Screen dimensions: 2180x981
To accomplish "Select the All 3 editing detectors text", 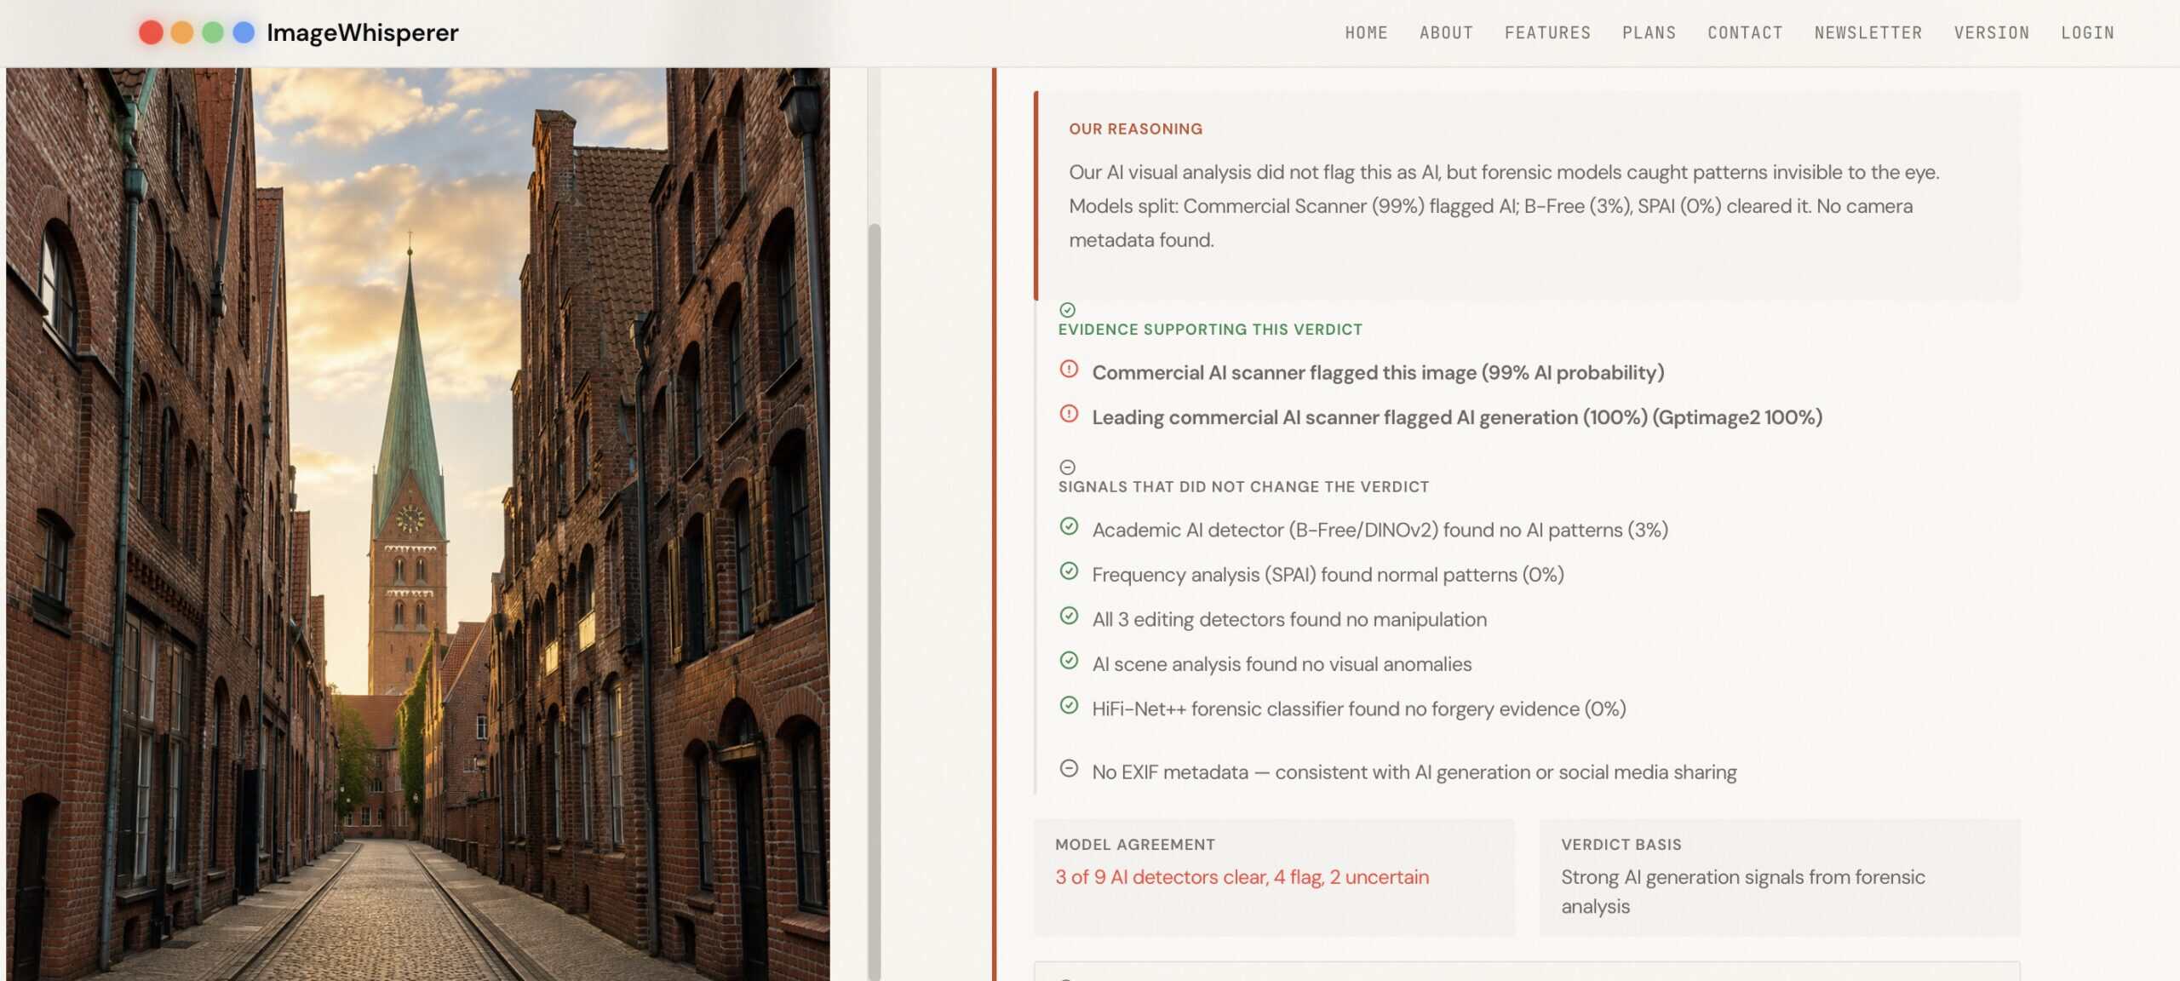I will [x=1289, y=619].
